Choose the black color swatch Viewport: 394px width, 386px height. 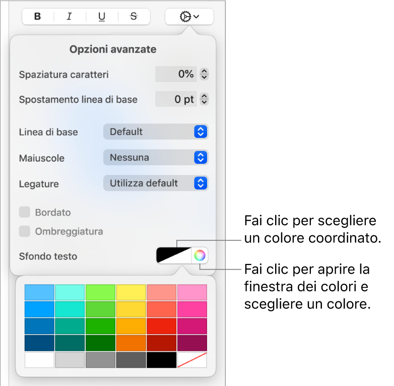162,360
